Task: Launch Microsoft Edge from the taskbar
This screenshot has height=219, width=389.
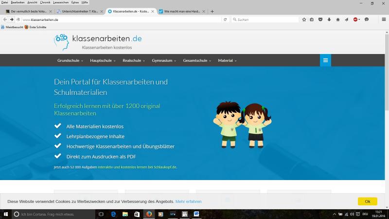Action: coord(113,214)
